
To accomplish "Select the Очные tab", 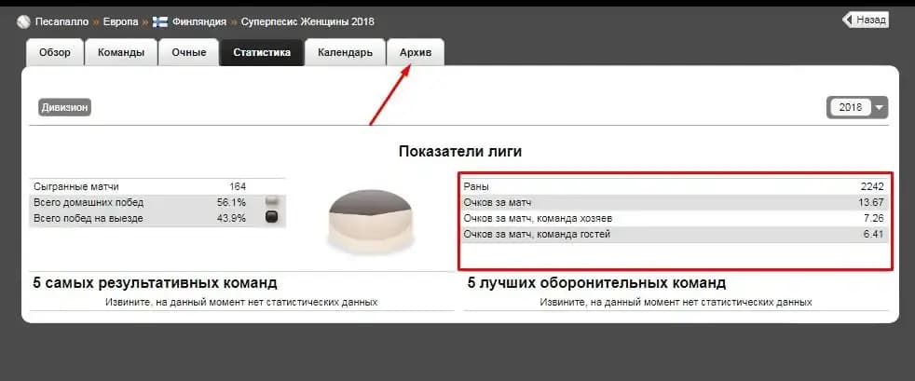I will point(188,52).
